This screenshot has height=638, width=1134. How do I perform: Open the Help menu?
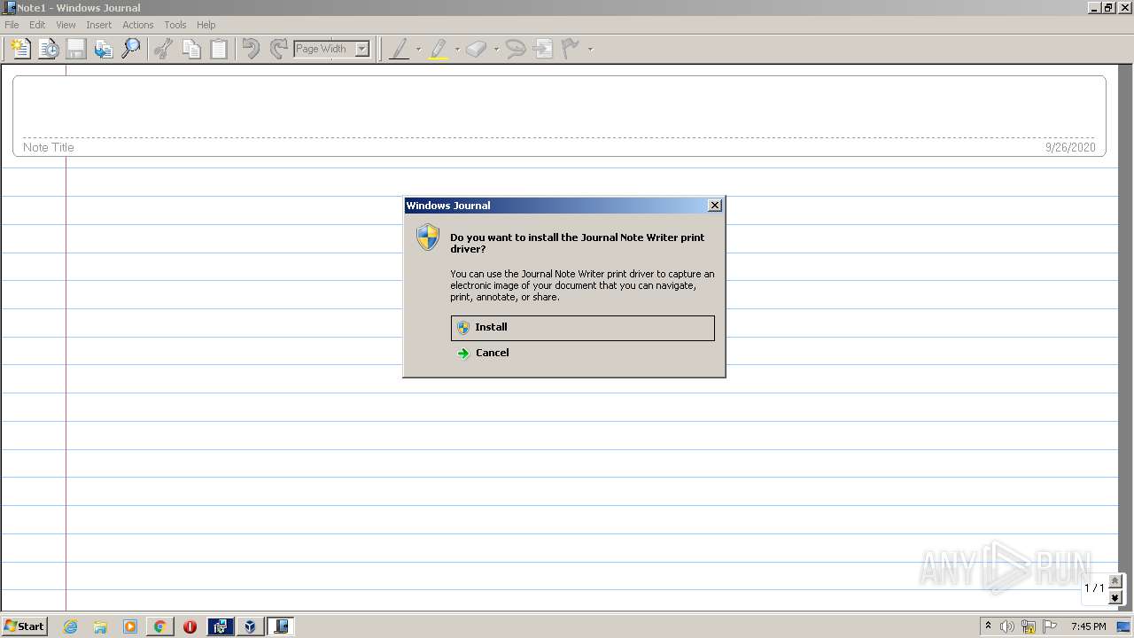206,25
